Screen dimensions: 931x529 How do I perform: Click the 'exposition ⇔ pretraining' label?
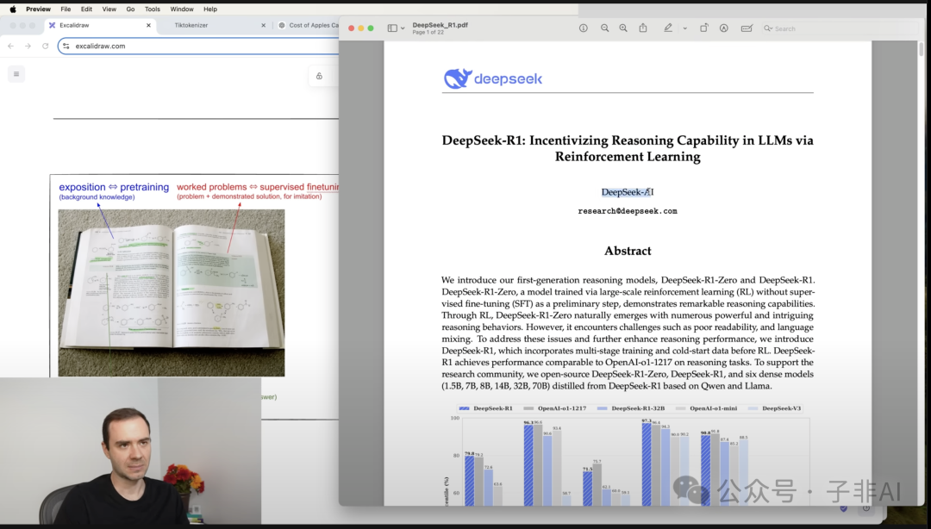click(114, 187)
